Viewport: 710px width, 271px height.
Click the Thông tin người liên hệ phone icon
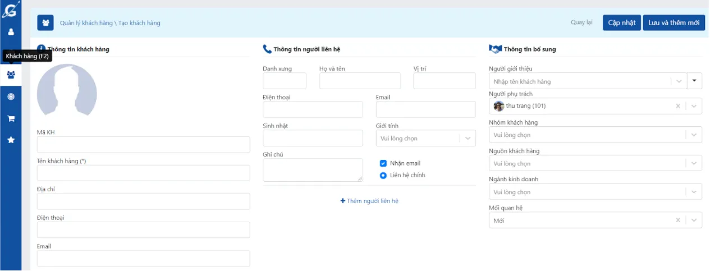(x=267, y=49)
